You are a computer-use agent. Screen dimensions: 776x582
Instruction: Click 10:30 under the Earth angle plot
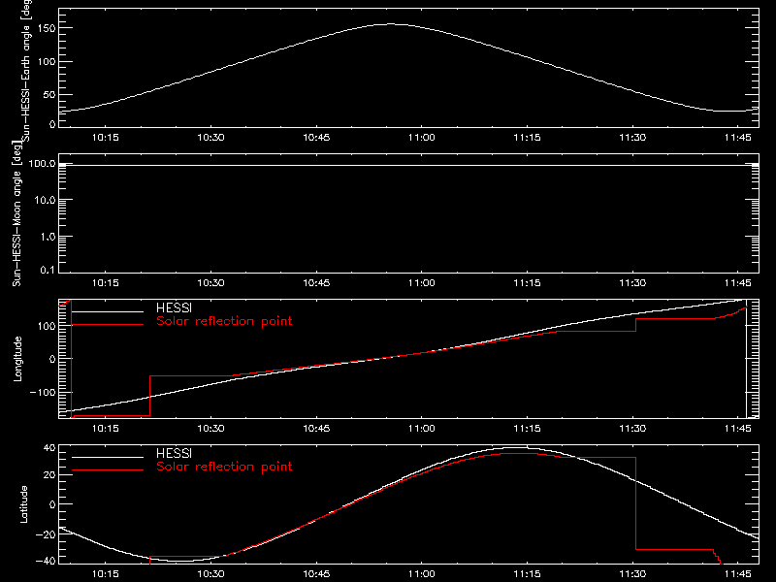click(x=210, y=138)
